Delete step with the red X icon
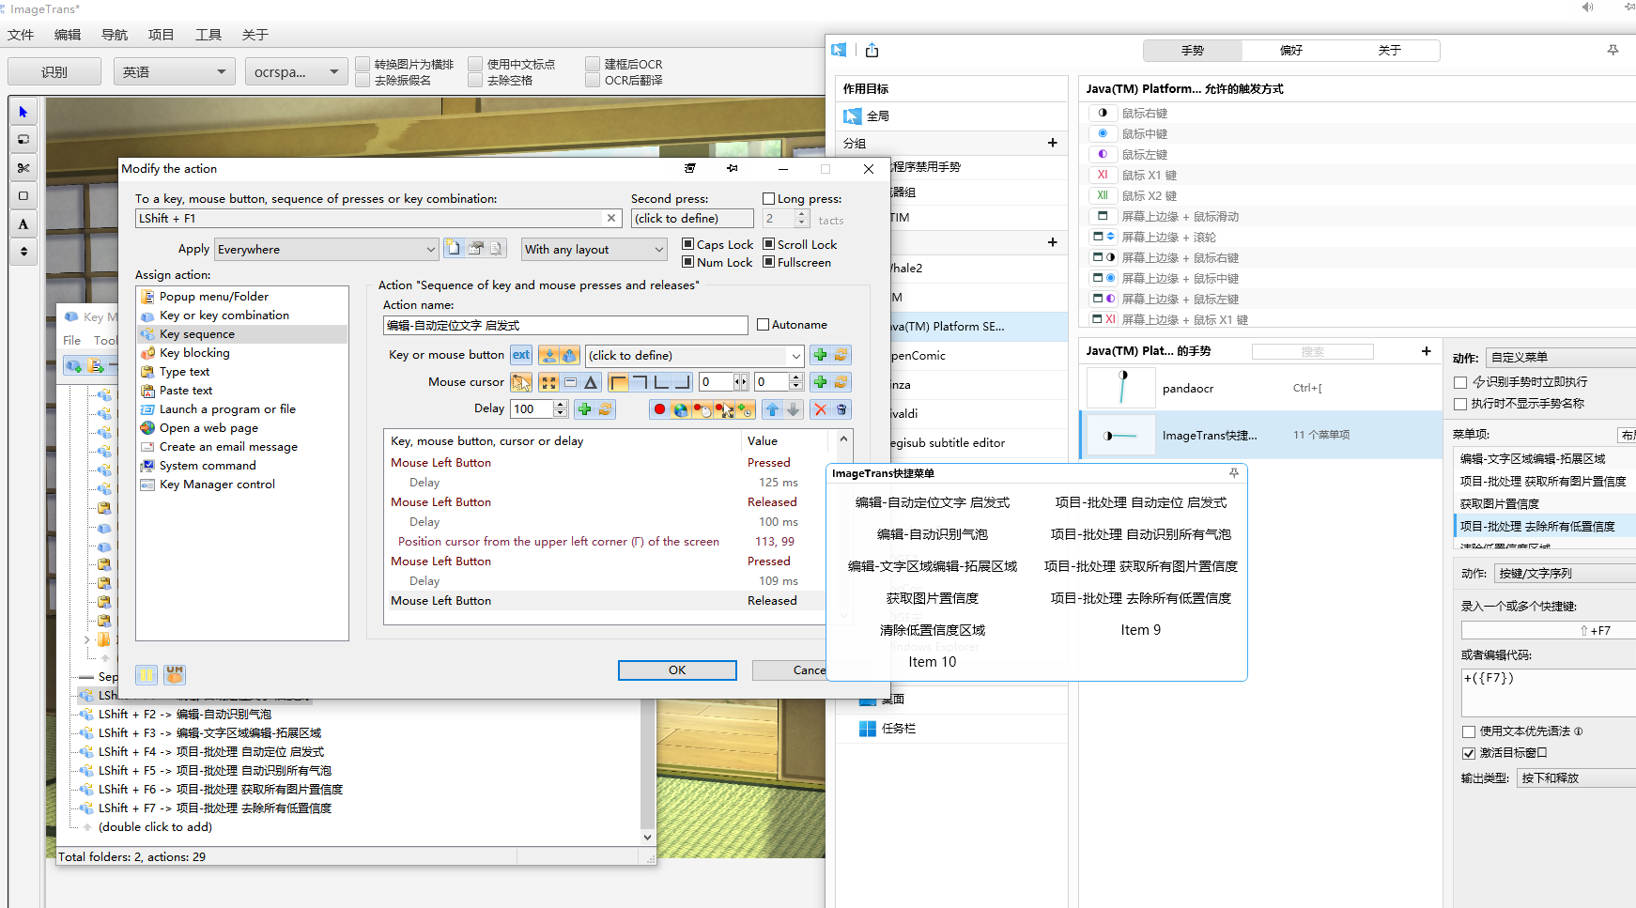This screenshot has width=1636, height=908. [x=821, y=409]
